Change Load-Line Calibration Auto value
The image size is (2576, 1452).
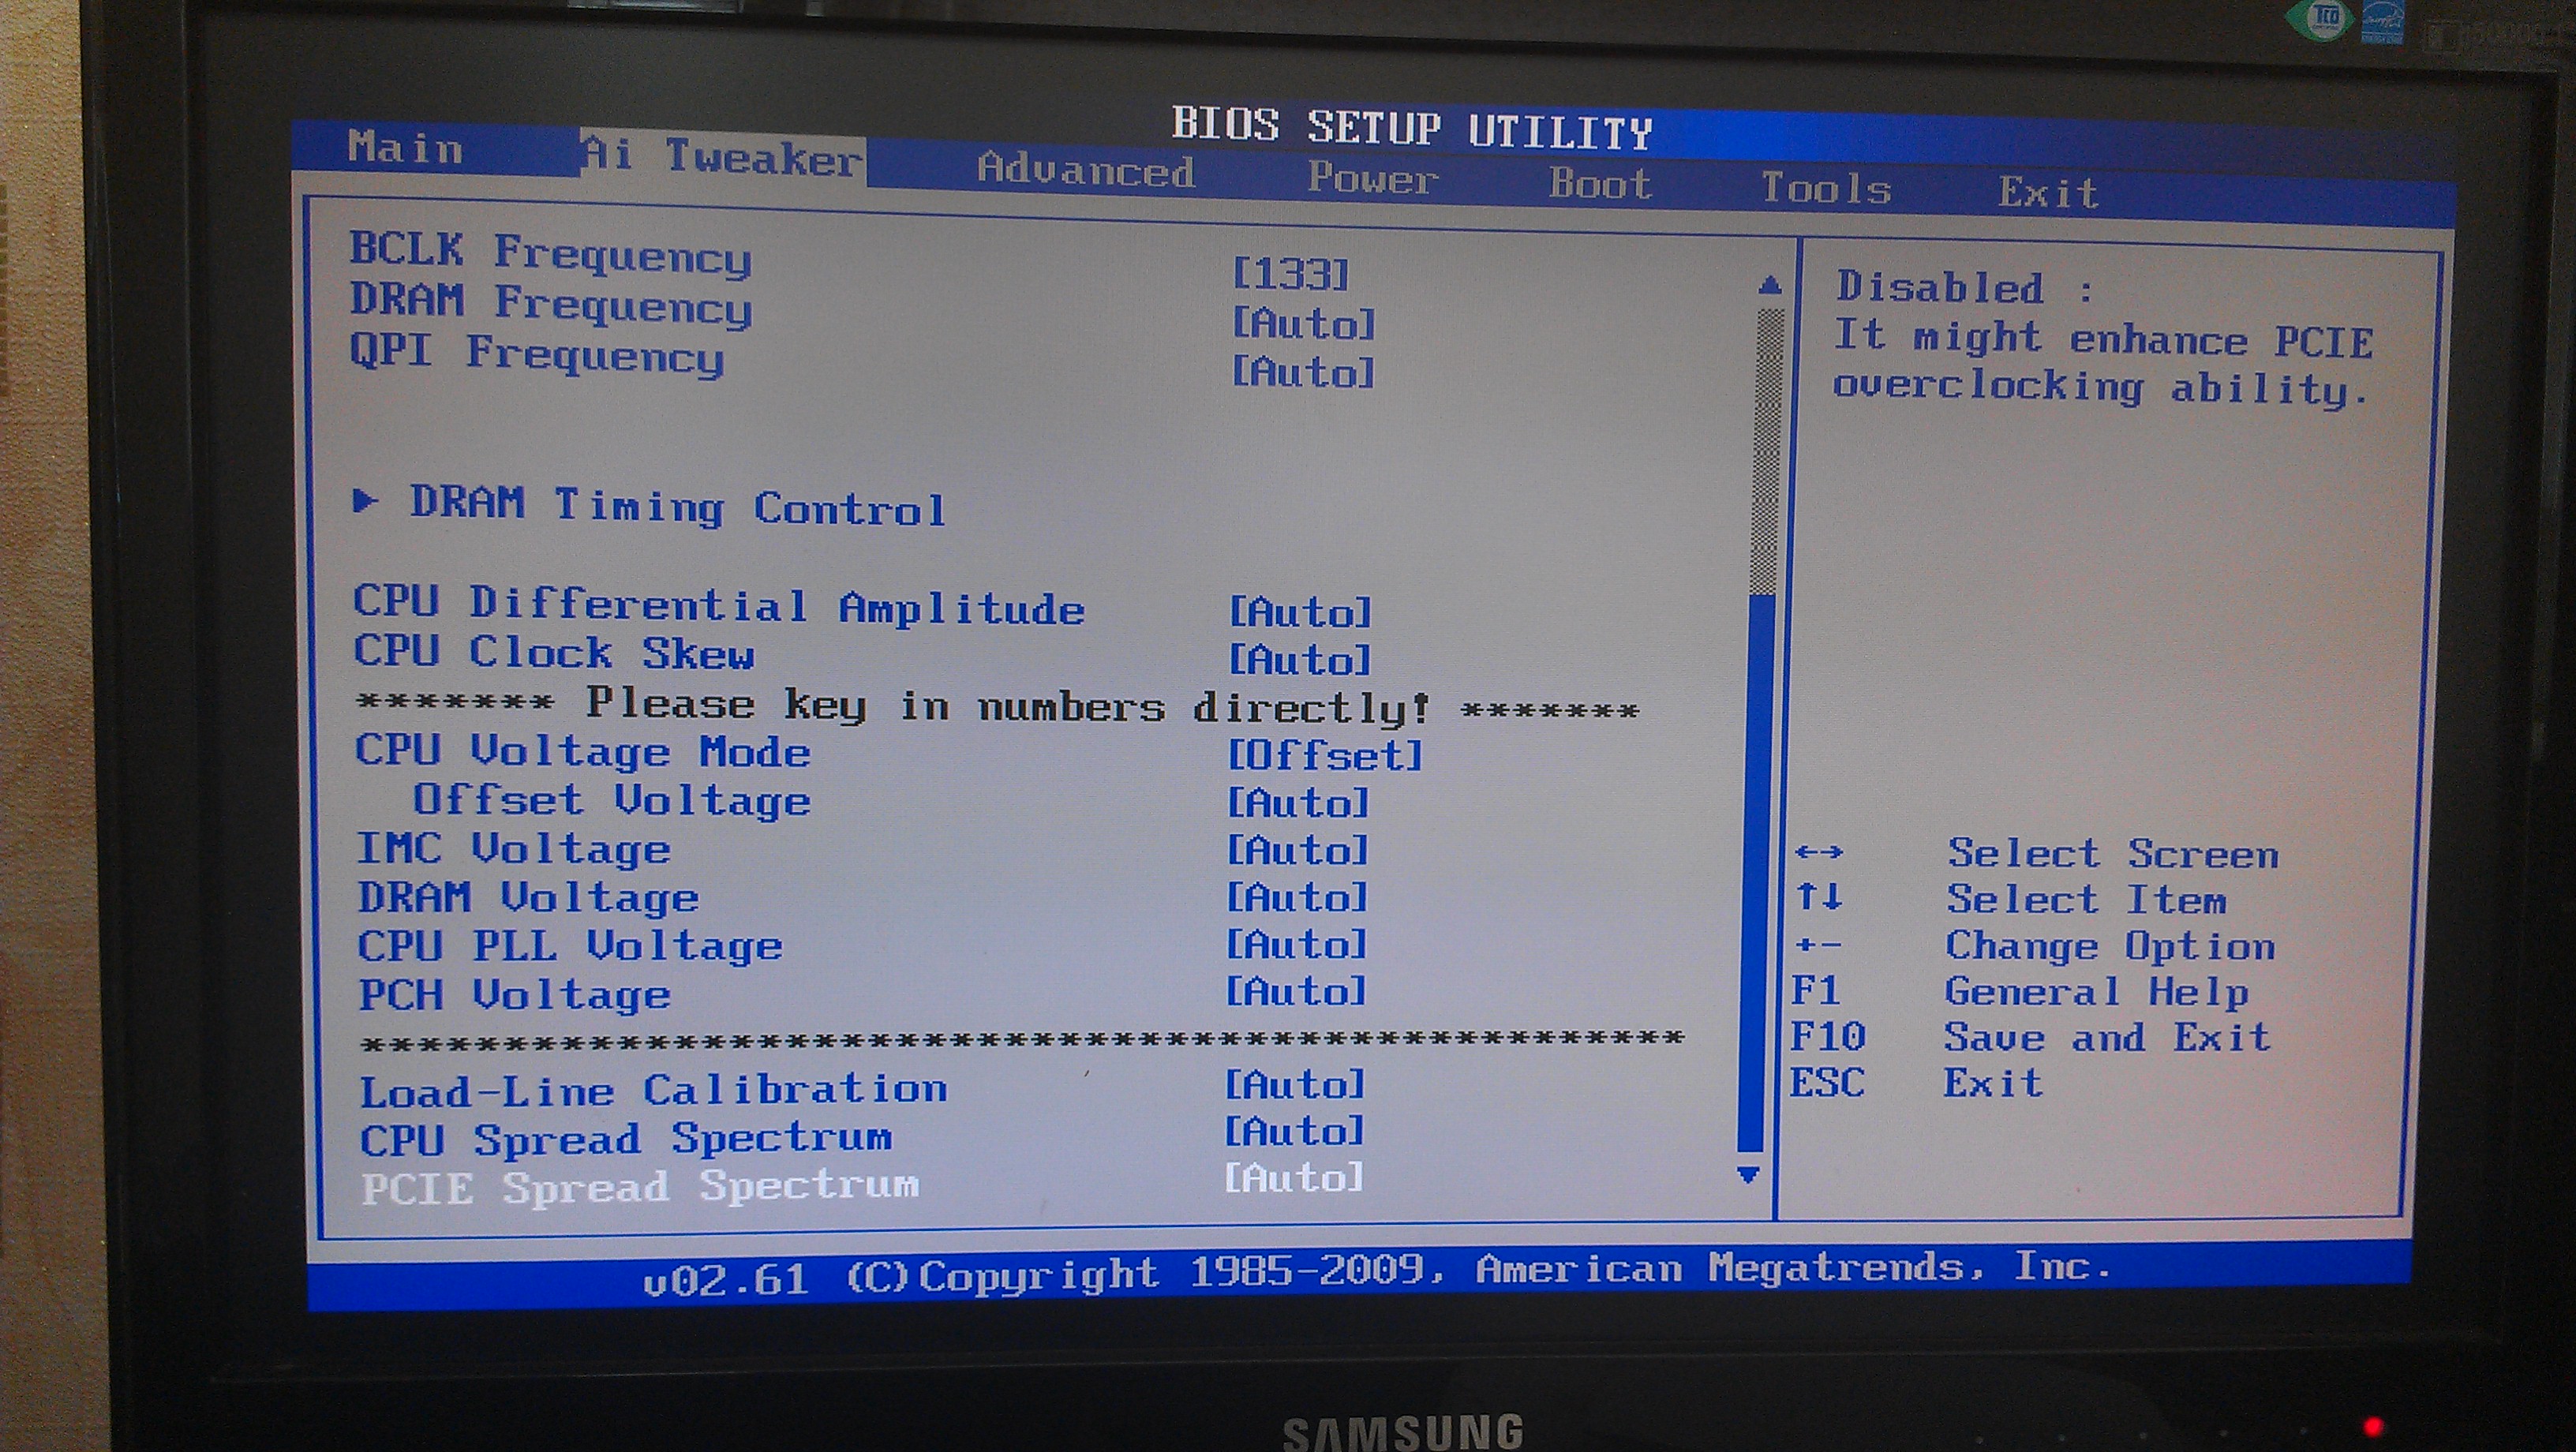1294,1084
